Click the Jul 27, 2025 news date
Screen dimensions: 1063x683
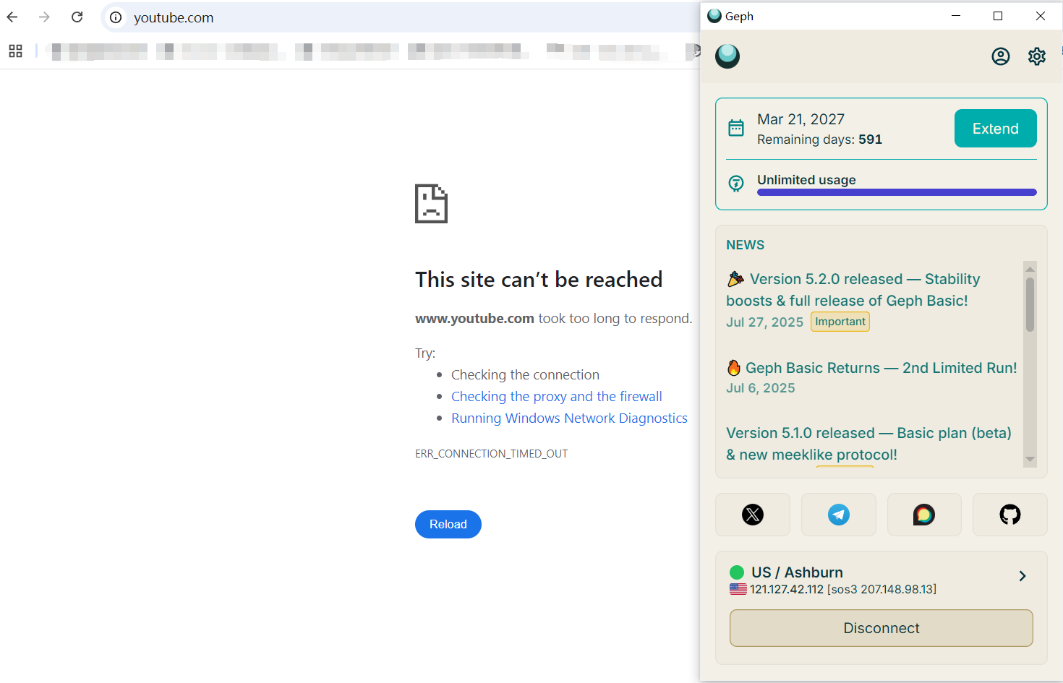click(x=764, y=322)
